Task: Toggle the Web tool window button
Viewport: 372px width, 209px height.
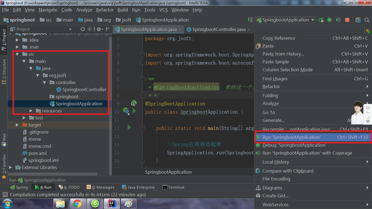Action: (x=4, y=140)
